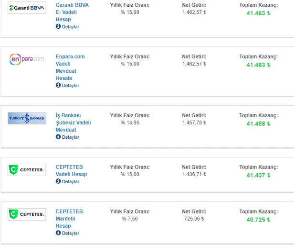Open the CEPTETEB Vadeli Hesap link
Image resolution: width=294 pixels, height=245 pixels.
(x=71, y=170)
